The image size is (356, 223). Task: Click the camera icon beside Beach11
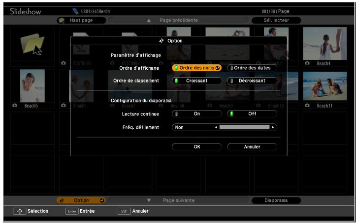[307, 105]
